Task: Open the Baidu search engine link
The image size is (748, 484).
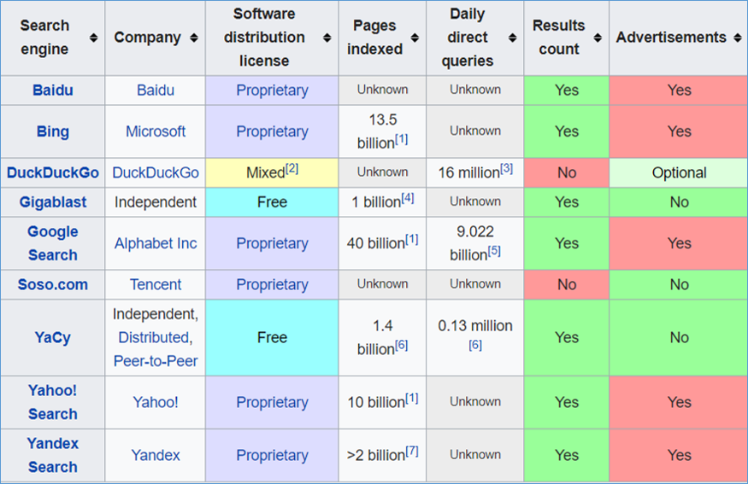Action: tap(52, 90)
